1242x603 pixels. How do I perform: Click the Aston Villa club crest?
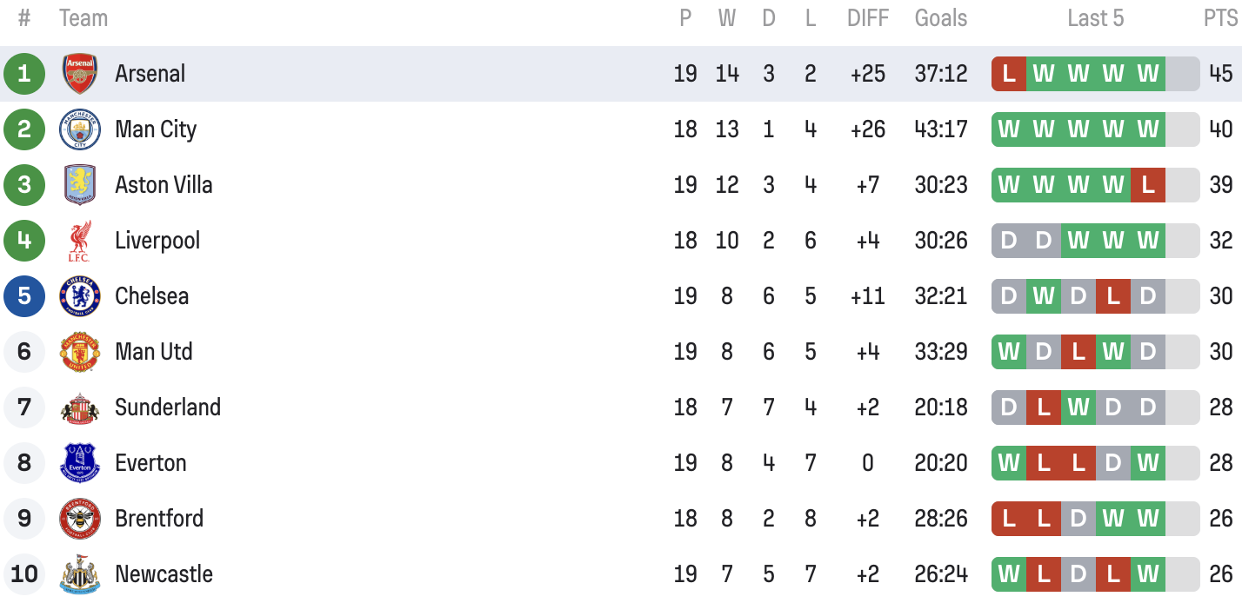[80, 185]
